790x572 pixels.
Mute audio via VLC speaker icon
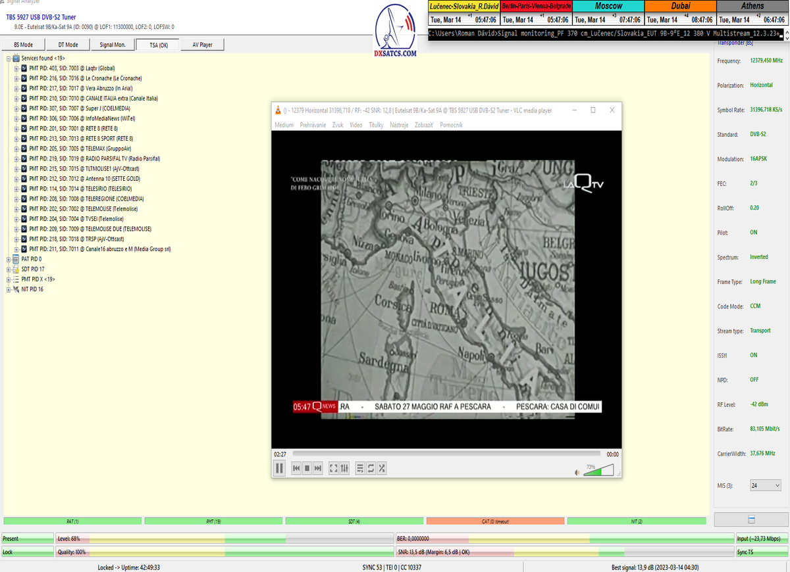(577, 472)
